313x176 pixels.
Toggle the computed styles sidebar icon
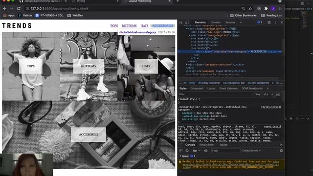[278, 94]
